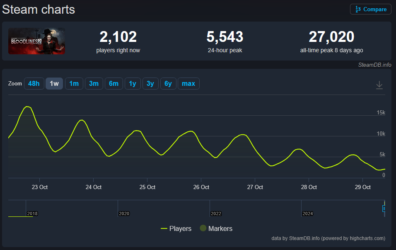Image resolution: width=396 pixels, height=250 pixels.
Task: Click the 2020 mark in navigator timeline
Action: pyautogui.click(x=124, y=214)
